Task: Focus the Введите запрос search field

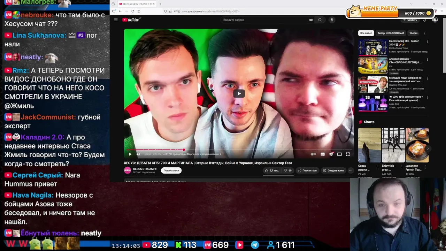Action: 267,20
